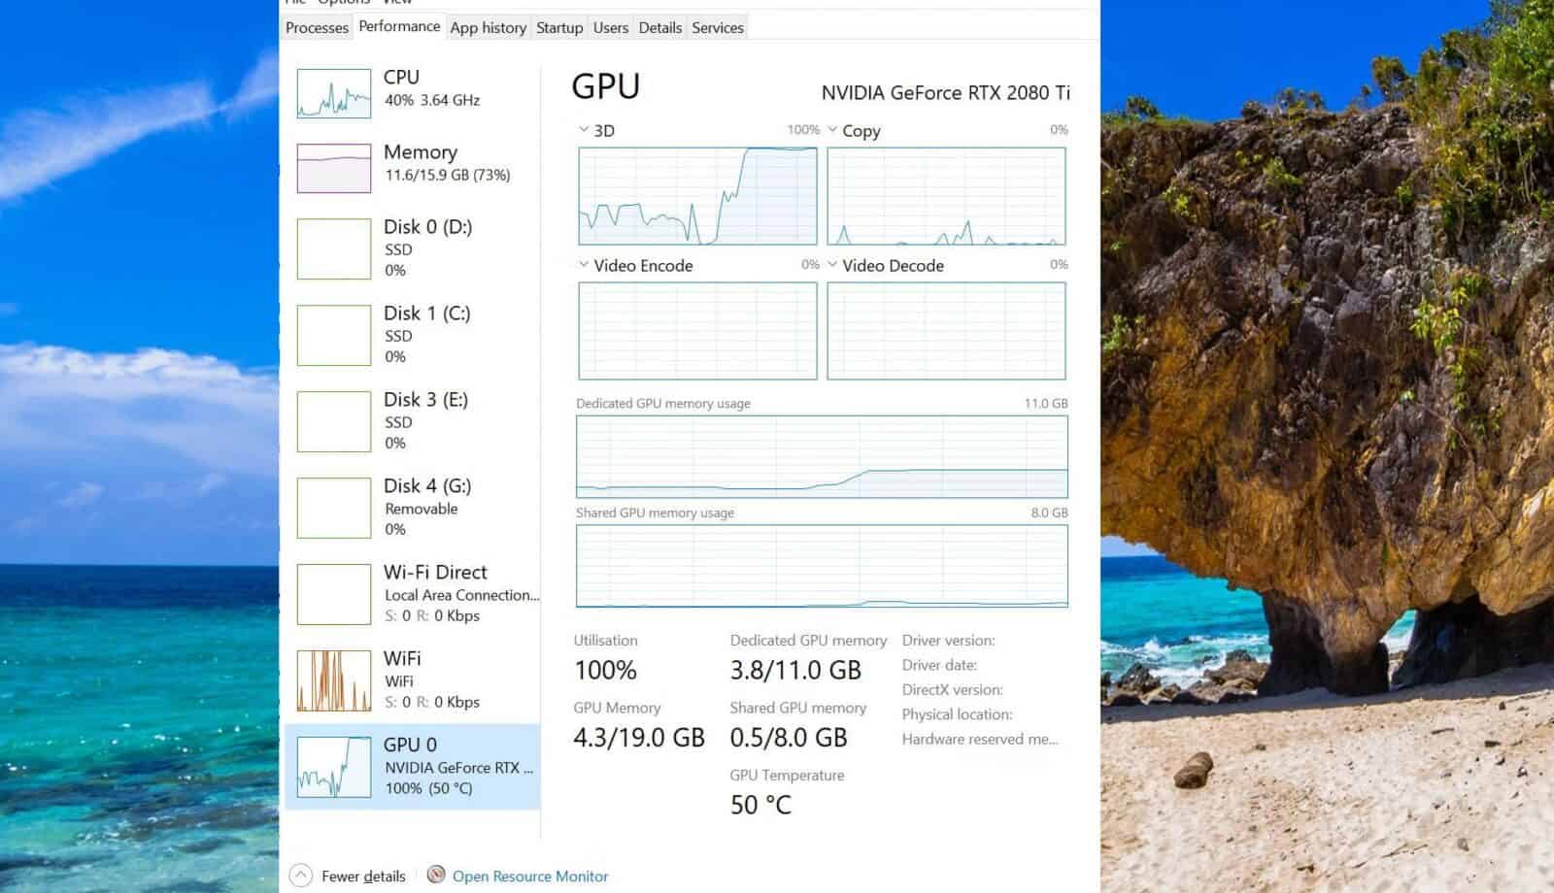Click the Resource Monitor gauge icon
The height and width of the screenshot is (893, 1554).
coord(436,875)
